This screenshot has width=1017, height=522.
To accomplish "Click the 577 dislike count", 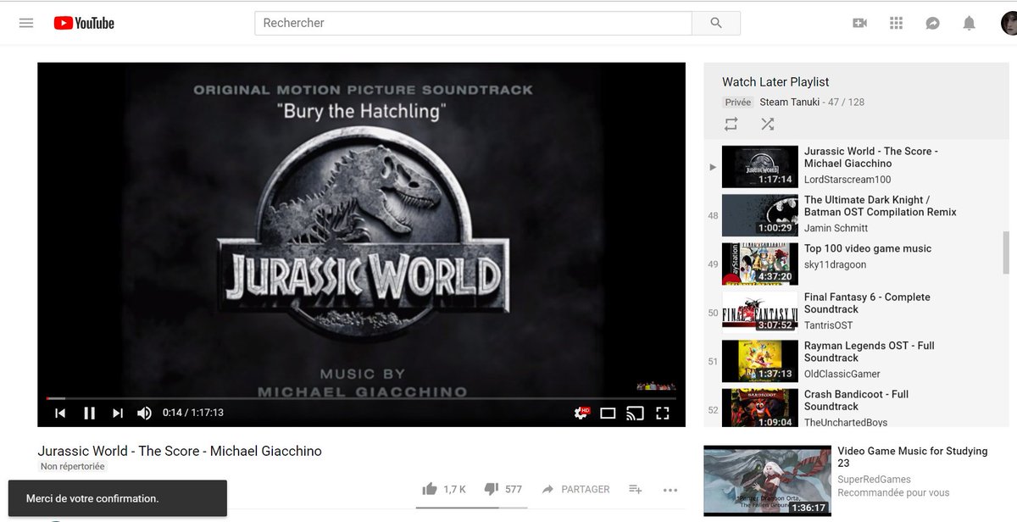I will (x=514, y=489).
